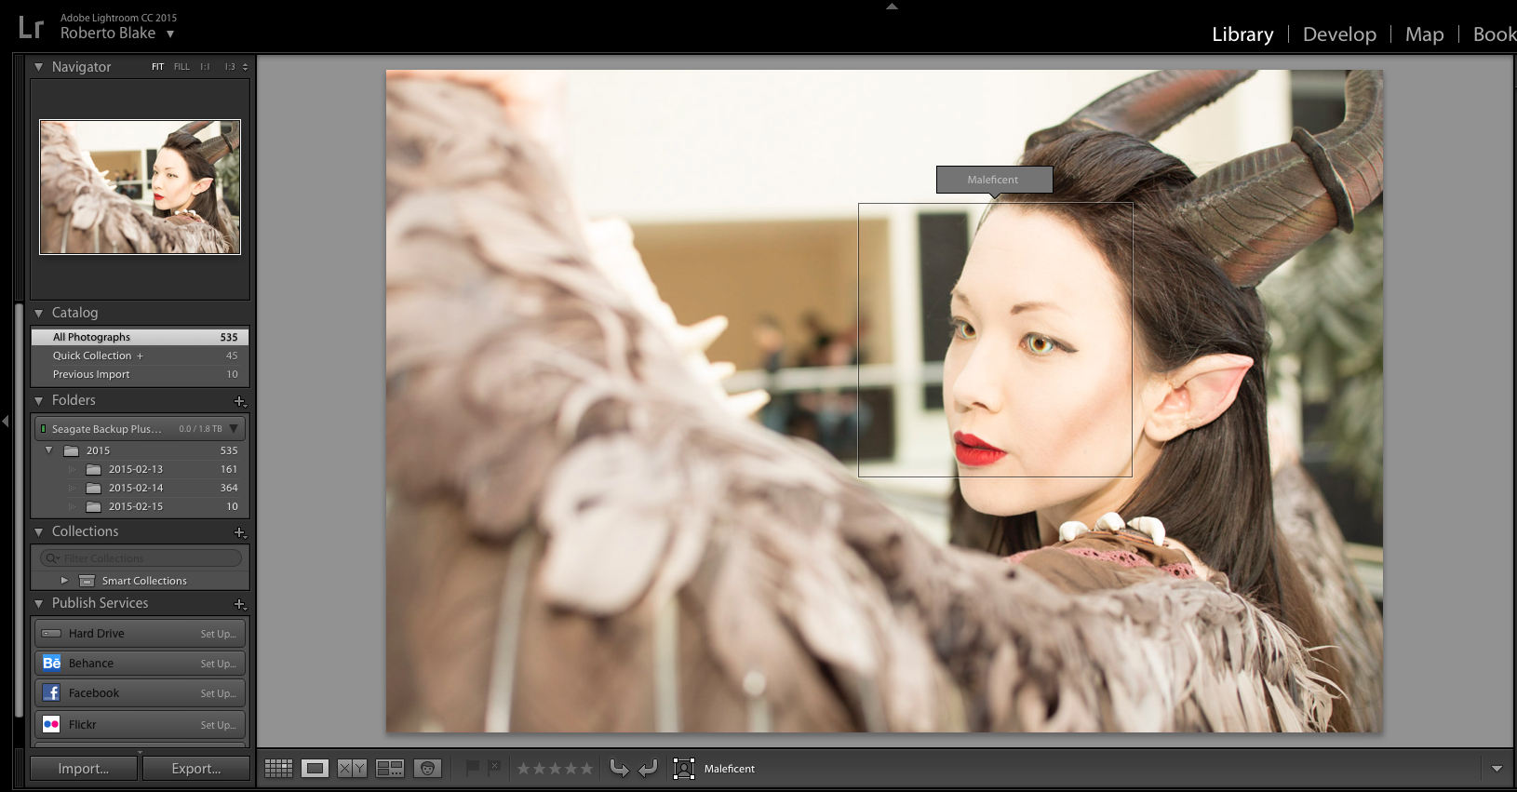Rotate photo clockwise using toolbar arrow
The width and height of the screenshot is (1517, 792).
coord(648,768)
